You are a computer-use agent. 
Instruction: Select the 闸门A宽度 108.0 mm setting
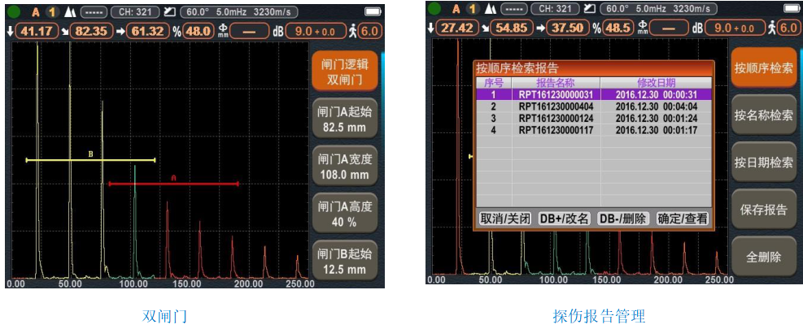345,167
